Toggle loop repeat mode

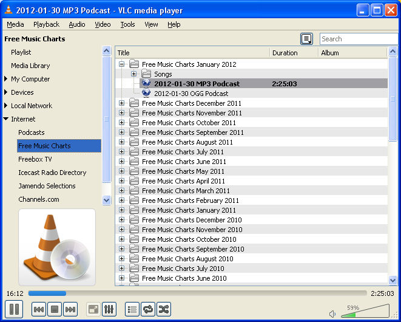(x=148, y=310)
